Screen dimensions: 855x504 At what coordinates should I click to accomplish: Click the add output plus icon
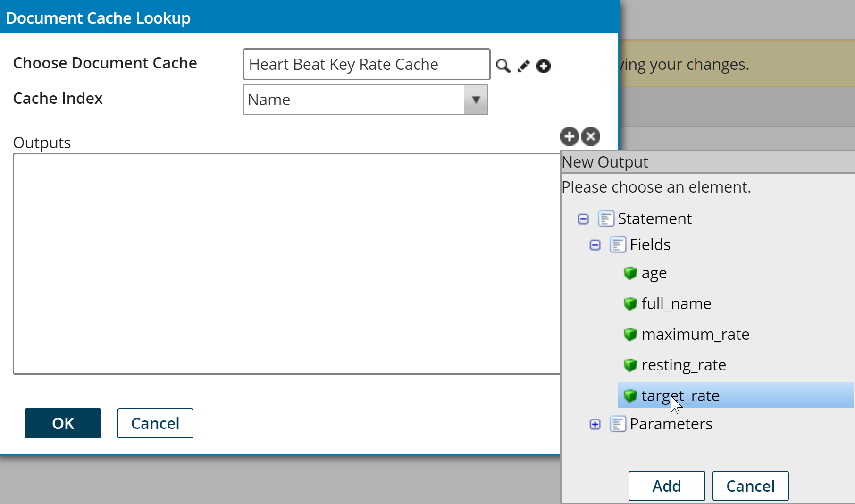569,136
